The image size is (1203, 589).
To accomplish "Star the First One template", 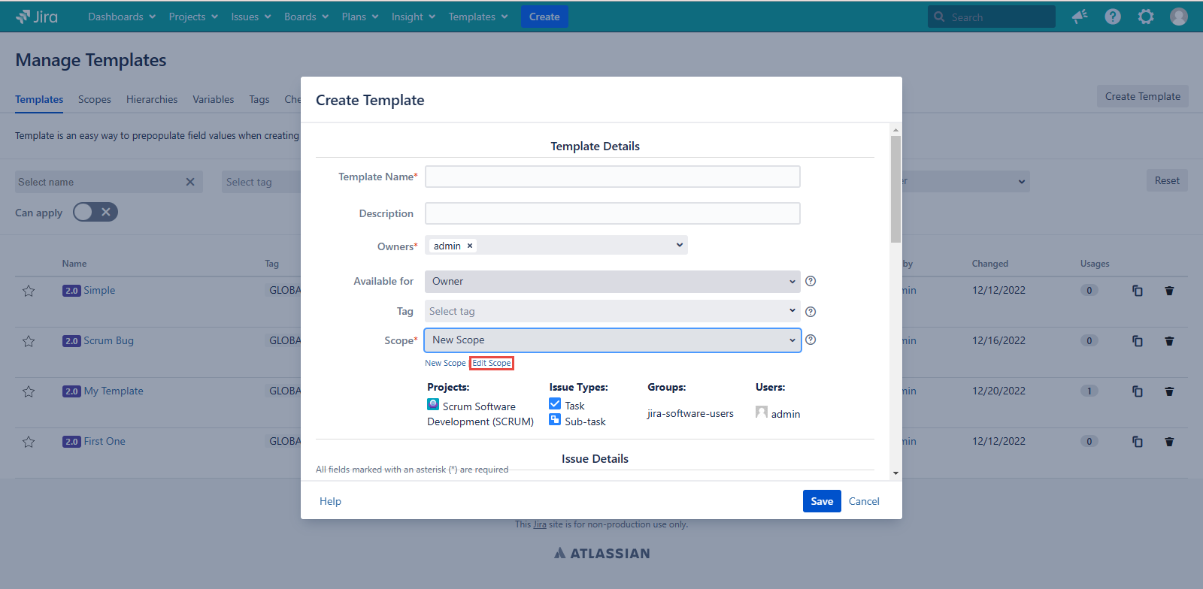I will [x=29, y=442].
